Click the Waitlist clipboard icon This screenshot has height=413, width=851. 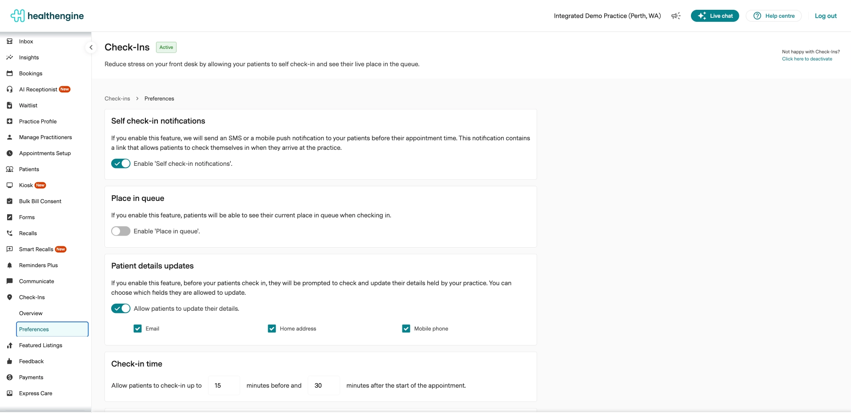[x=9, y=105]
